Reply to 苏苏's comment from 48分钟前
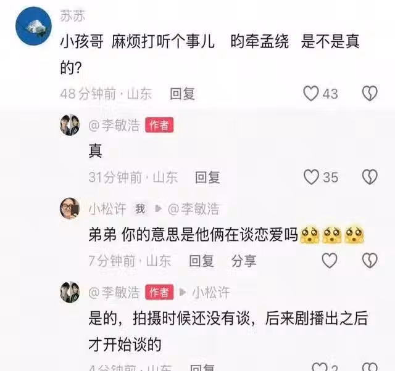This screenshot has height=371, width=395. click(182, 94)
